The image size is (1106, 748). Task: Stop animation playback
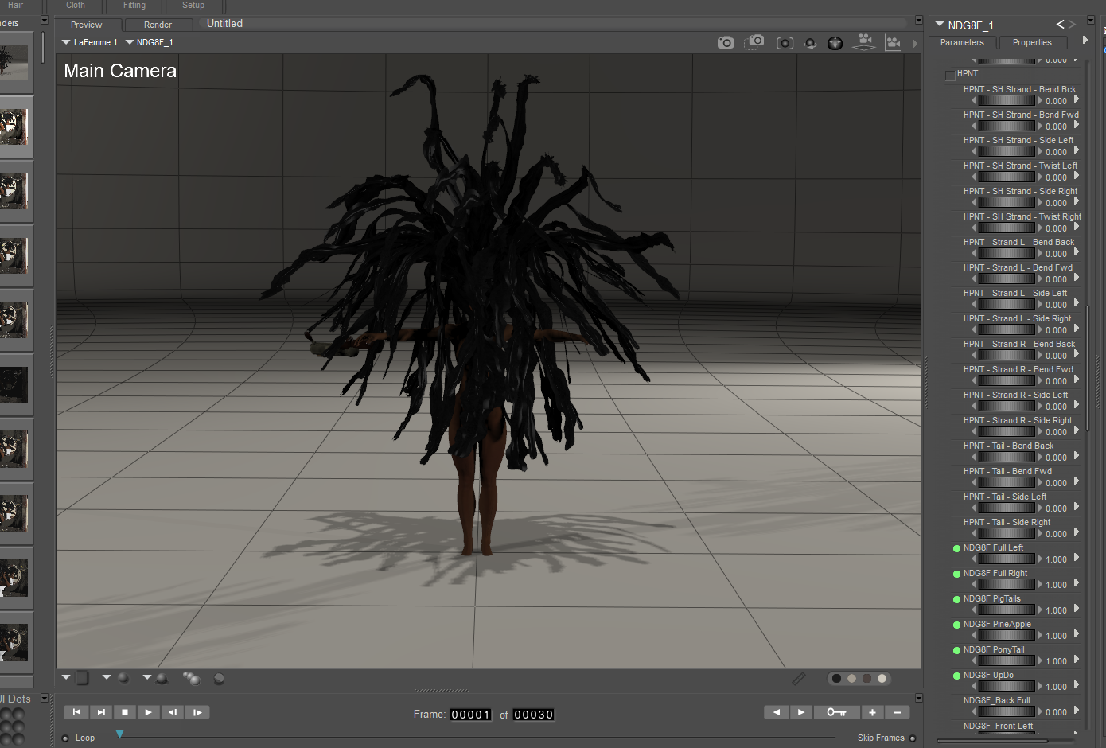tap(124, 712)
